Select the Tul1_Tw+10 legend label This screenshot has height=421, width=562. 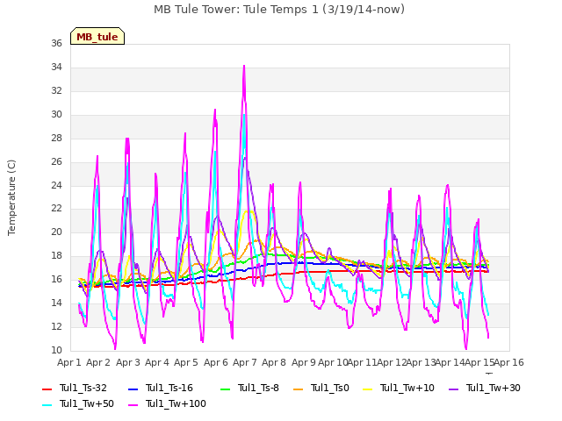(407, 388)
